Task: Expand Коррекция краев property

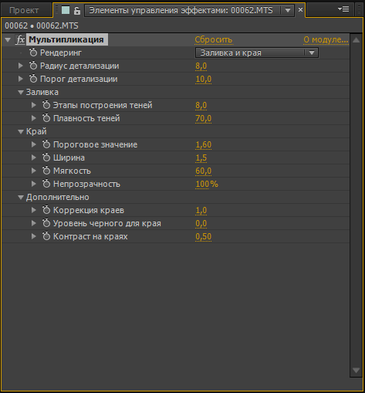Action: pos(34,210)
